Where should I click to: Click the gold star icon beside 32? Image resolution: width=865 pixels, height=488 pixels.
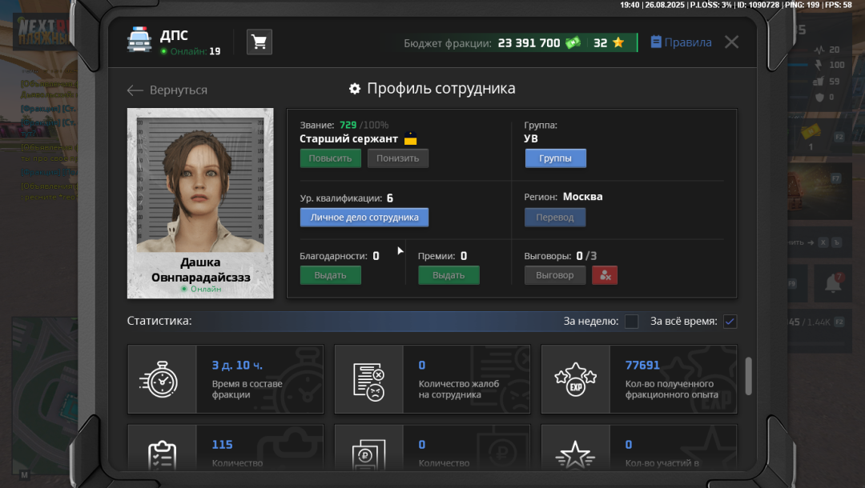[618, 42]
